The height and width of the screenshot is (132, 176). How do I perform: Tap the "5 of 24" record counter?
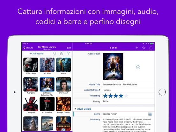114,48
